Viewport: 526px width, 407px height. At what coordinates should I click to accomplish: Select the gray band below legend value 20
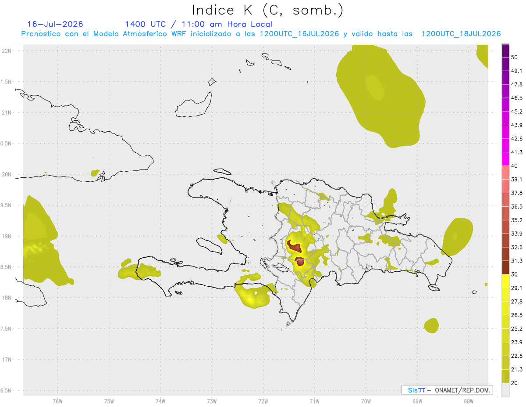(x=505, y=389)
